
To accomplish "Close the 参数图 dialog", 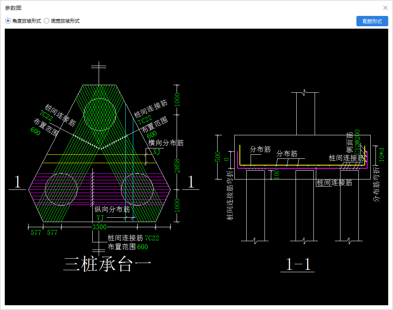I will pos(385,8).
